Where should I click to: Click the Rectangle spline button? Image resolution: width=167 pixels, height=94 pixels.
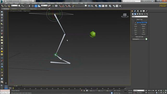[x=144, y=24]
